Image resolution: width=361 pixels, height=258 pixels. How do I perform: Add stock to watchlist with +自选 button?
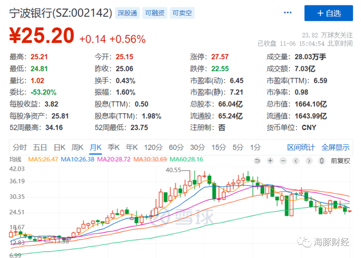[329, 13]
